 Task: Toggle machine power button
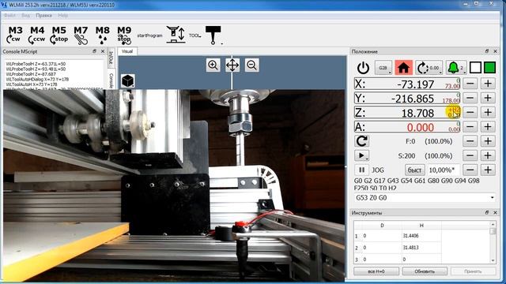[x=364, y=68]
